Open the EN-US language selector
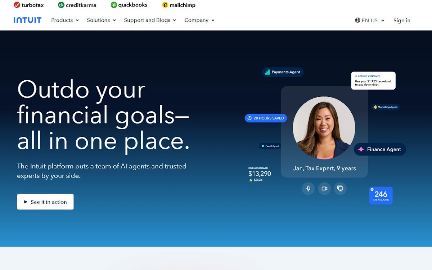Screen dimensions: 432x270 click(x=370, y=21)
